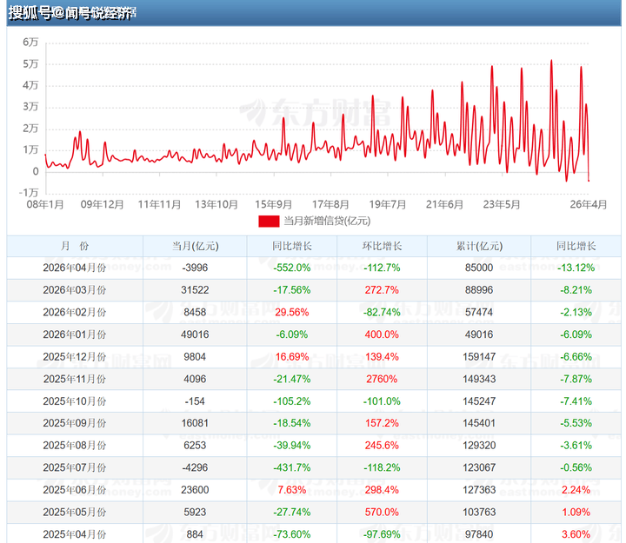Screen dimensions: 626x543
Task: Click the cumulative value 145401
Action: coord(479,423)
